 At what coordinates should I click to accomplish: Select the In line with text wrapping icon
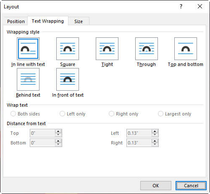(28, 49)
